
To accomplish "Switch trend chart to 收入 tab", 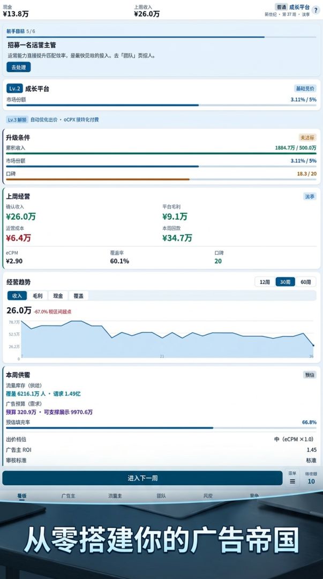I will coord(17,295).
